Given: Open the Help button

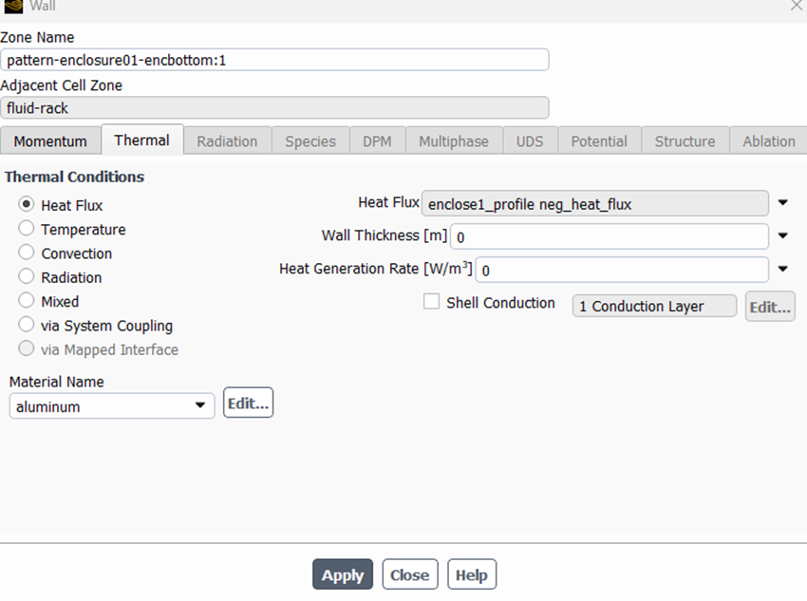Looking at the screenshot, I should (471, 574).
